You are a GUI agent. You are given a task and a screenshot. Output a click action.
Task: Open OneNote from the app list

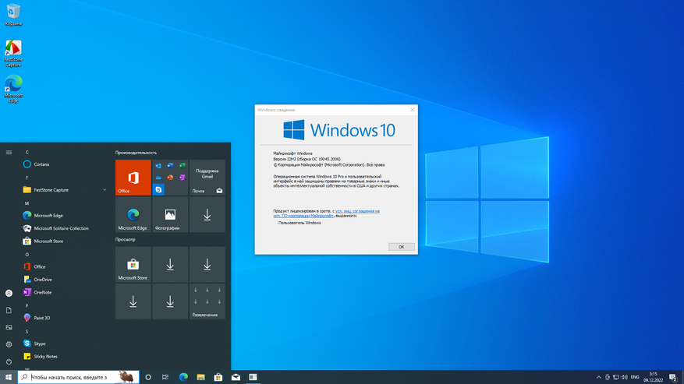65,292
